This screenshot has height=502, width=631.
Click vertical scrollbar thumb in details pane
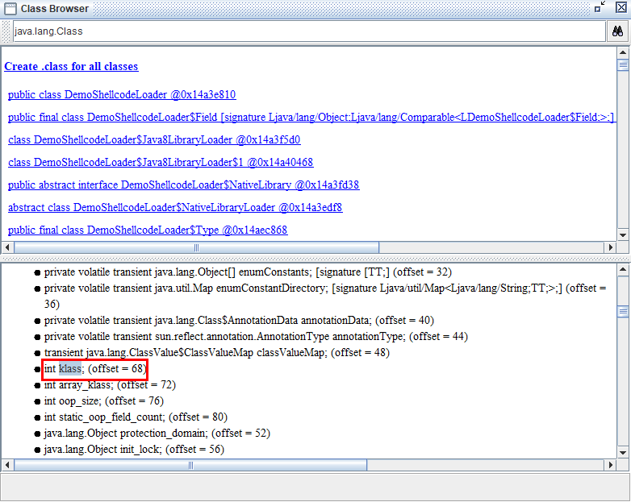(x=622, y=311)
